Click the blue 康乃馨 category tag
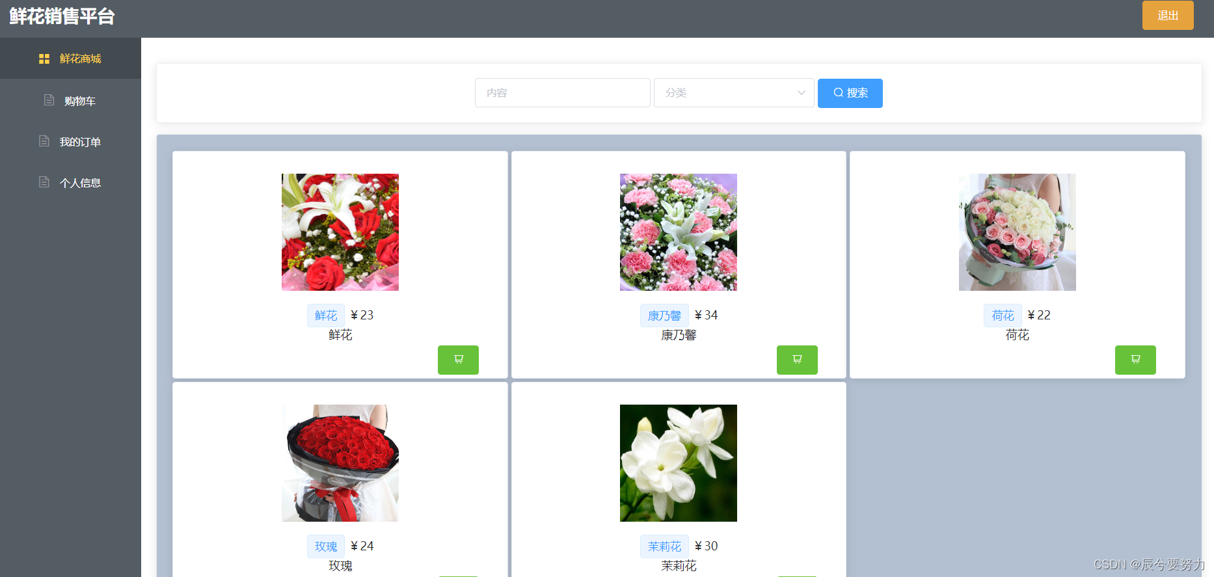 pyautogui.click(x=664, y=315)
